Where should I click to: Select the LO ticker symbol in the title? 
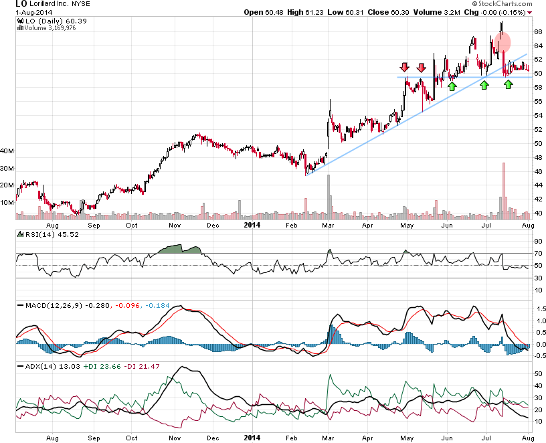21,4
